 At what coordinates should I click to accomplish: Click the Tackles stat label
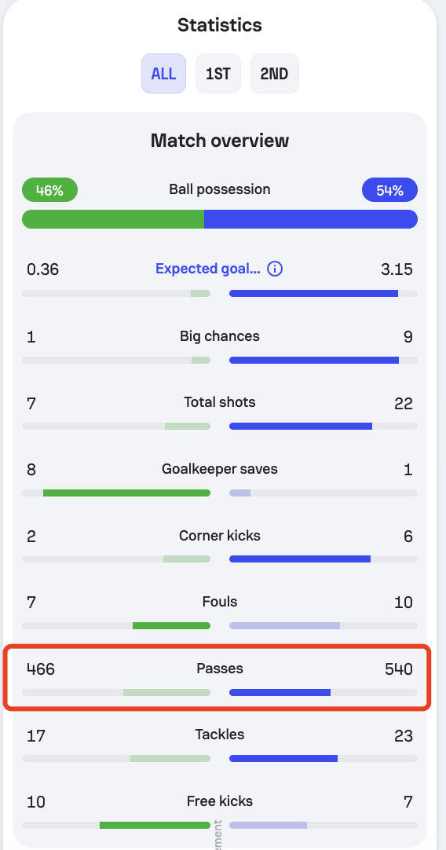tap(220, 735)
